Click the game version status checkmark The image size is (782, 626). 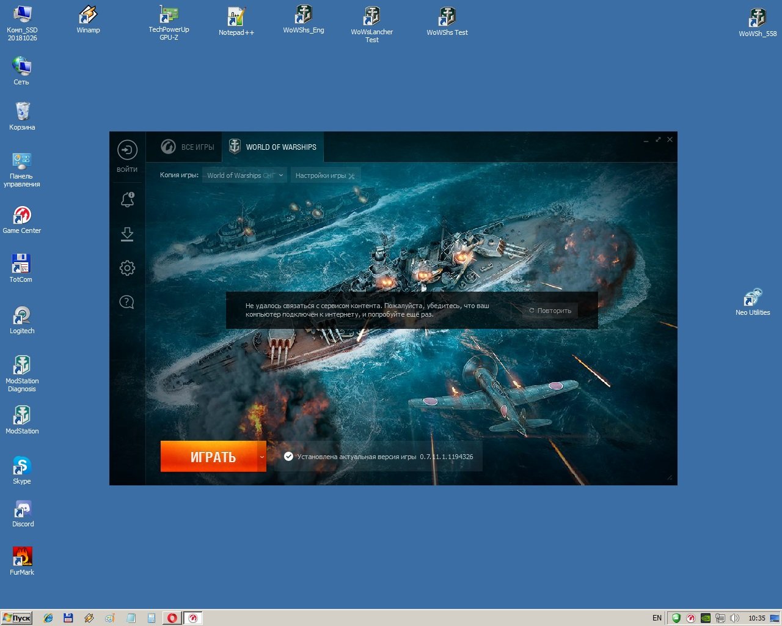[x=288, y=456]
